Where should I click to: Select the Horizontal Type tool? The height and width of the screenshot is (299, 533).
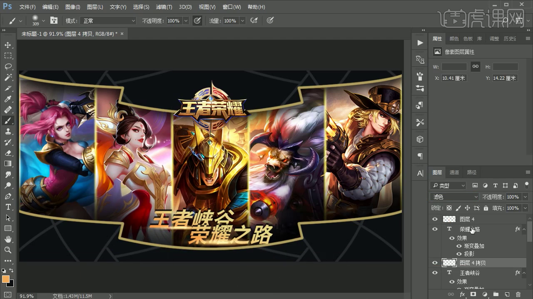(x=7, y=207)
